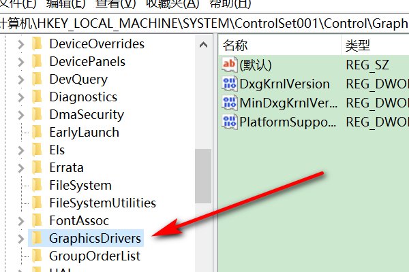Select the PlatformSuppo DWORD value icon

230,122
